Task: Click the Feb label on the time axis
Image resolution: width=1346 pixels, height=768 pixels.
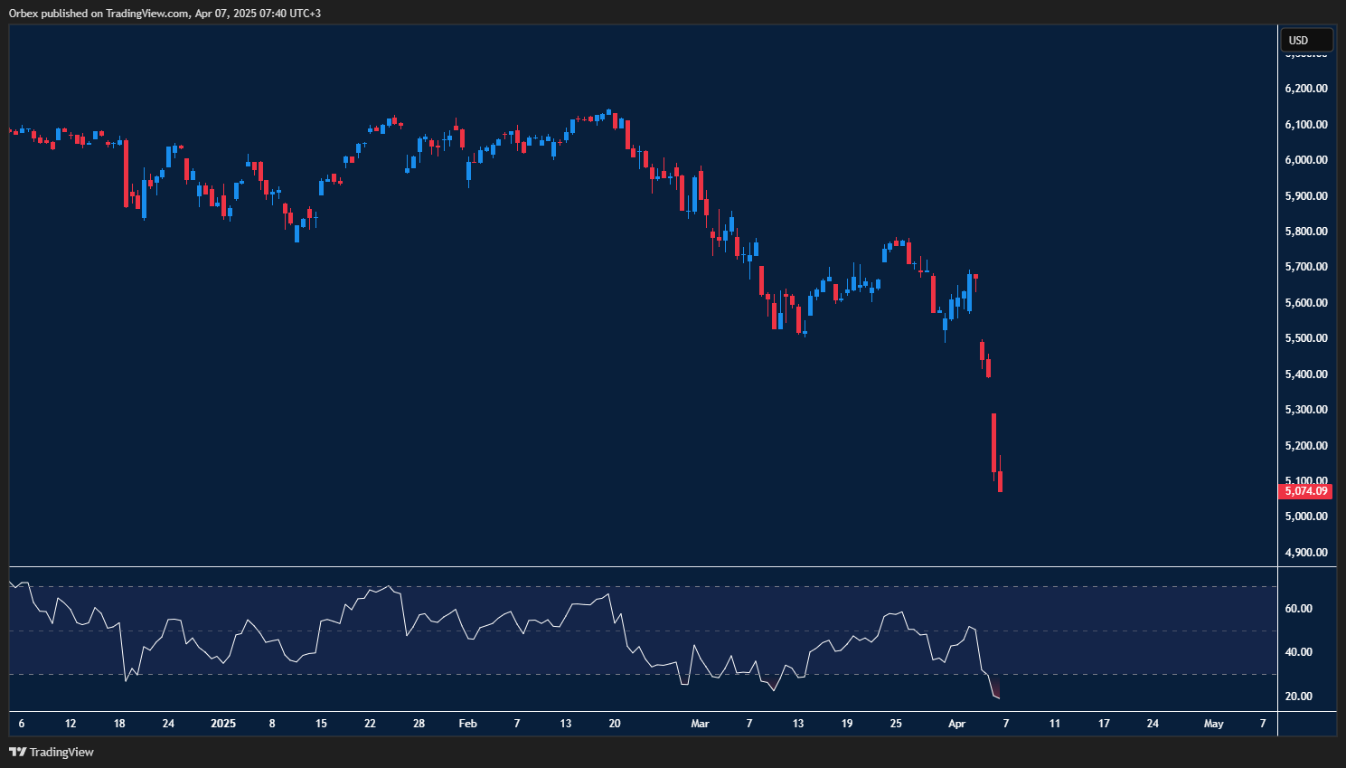Action: tap(467, 724)
